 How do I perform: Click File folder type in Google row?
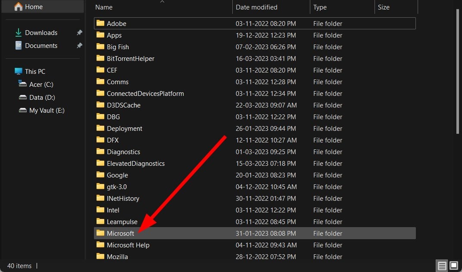(328, 175)
